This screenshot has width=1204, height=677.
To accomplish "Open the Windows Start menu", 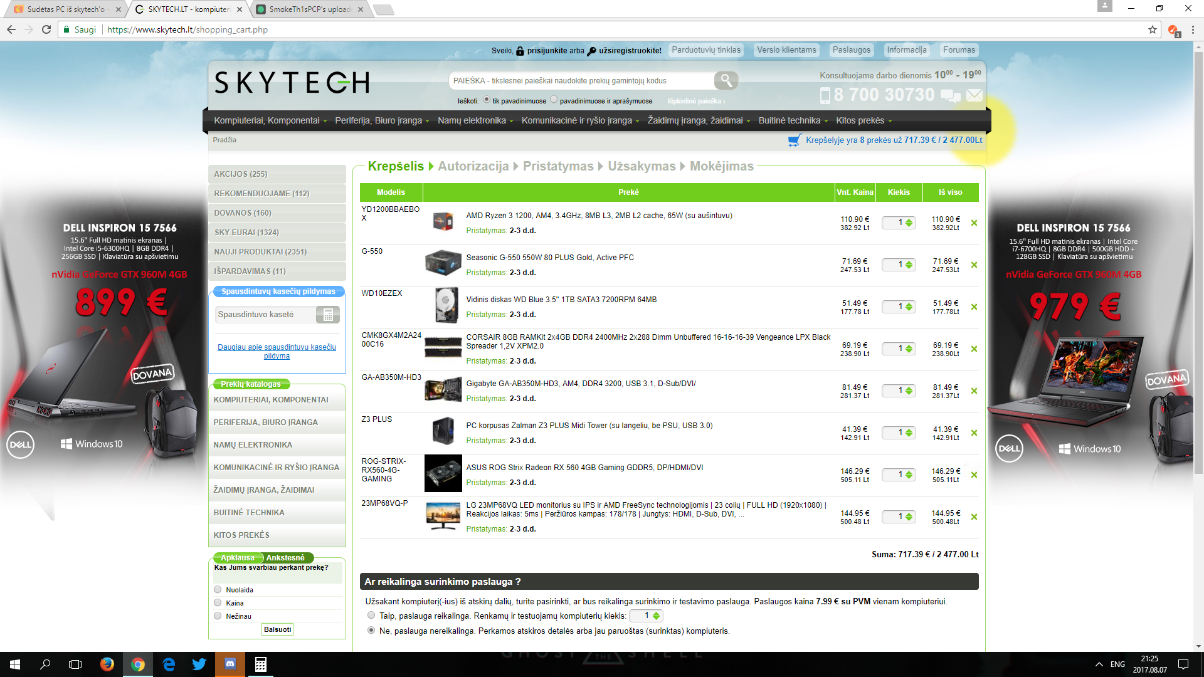I will click(x=15, y=664).
